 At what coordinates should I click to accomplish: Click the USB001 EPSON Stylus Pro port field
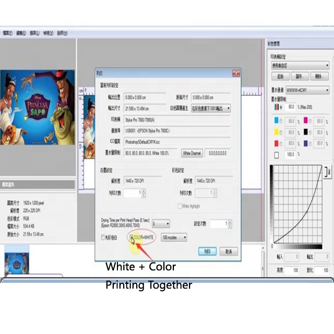point(177,131)
